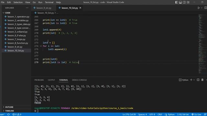
Task: Select interpreter 3.10.2 64-bit
Action: (x=183, y=115)
